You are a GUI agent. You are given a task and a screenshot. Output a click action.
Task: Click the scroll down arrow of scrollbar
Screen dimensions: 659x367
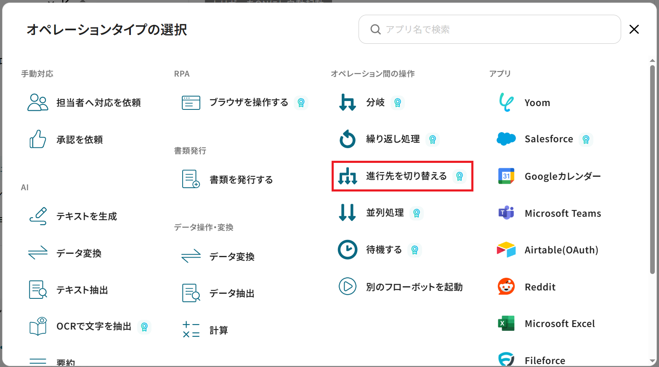pyautogui.click(x=652, y=361)
